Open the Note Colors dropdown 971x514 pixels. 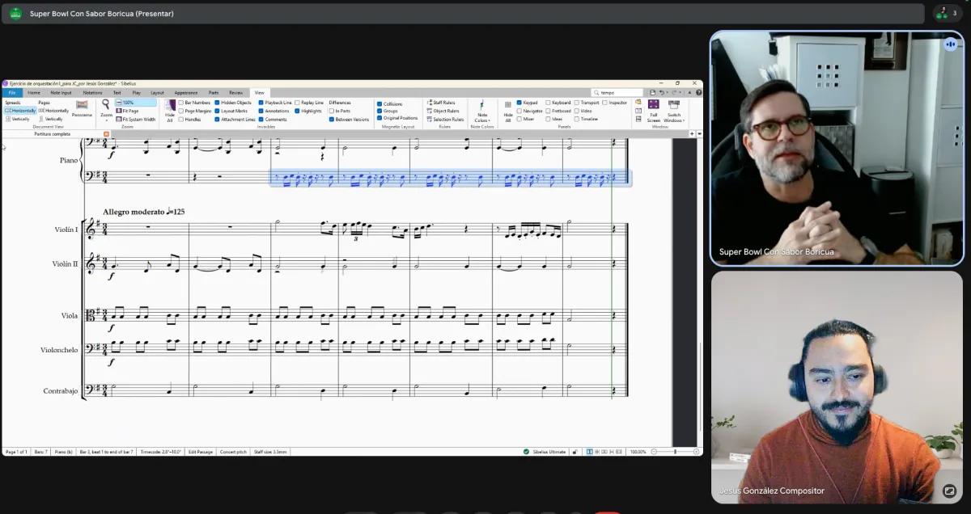pyautogui.click(x=481, y=119)
